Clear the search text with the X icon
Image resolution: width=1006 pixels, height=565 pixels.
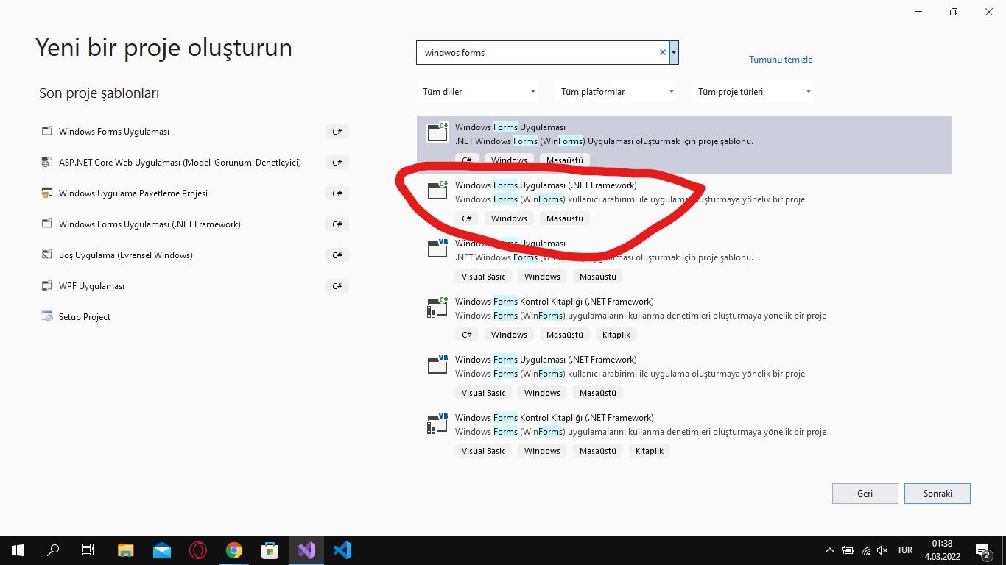pyautogui.click(x=662, y=52)
